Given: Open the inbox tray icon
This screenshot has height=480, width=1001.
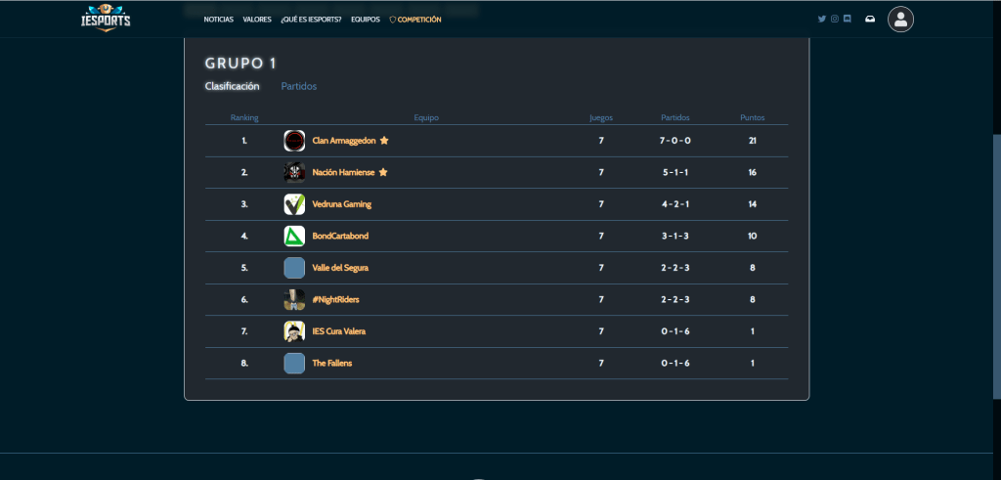Looking at the screenshot, I should tap(870, 19).
